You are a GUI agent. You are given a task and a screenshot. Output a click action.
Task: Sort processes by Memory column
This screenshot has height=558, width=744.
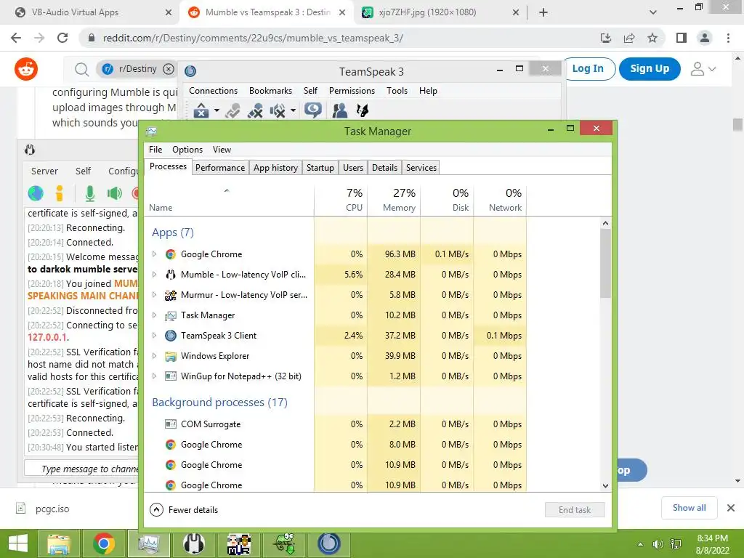tap(394, 200)
